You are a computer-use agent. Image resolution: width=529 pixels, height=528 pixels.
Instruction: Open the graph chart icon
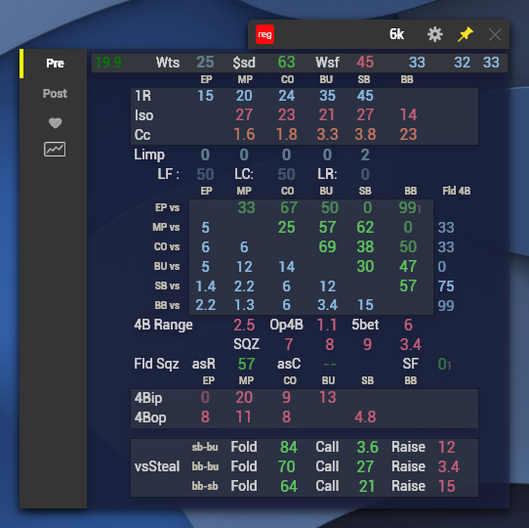[55, 149]
